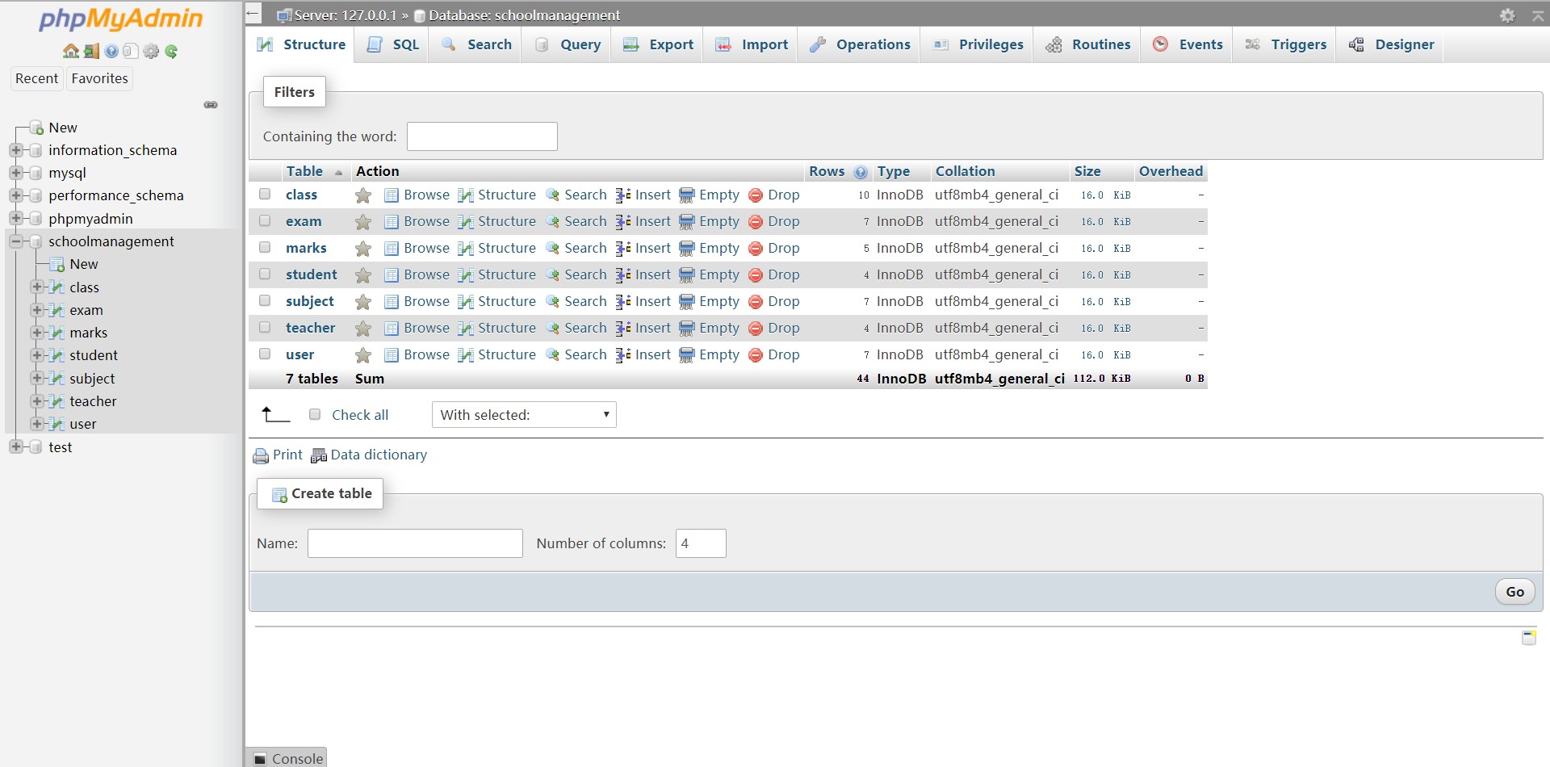Image resolution: width=1550 pixels, height=767 pixels.
Task: Collapse the schoolmanagement database tree
Action: tap(15, 241)
